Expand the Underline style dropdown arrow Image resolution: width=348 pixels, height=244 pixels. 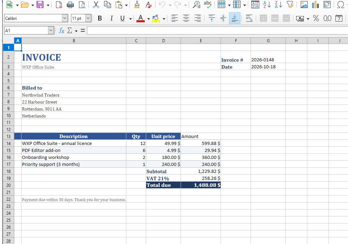(x=130, y=19)
